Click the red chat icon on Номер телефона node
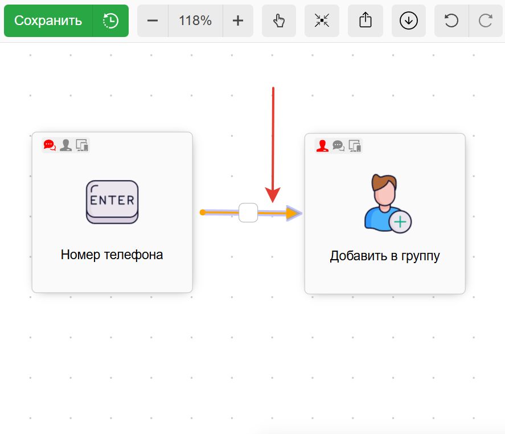The height and width of the screenshot is (434, 505). pyautogui.click(x=50, y=145)
